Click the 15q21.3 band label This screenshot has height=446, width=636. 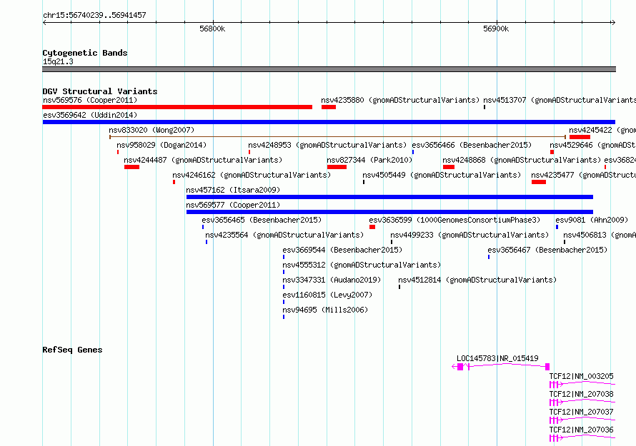[x=58, y=61]
